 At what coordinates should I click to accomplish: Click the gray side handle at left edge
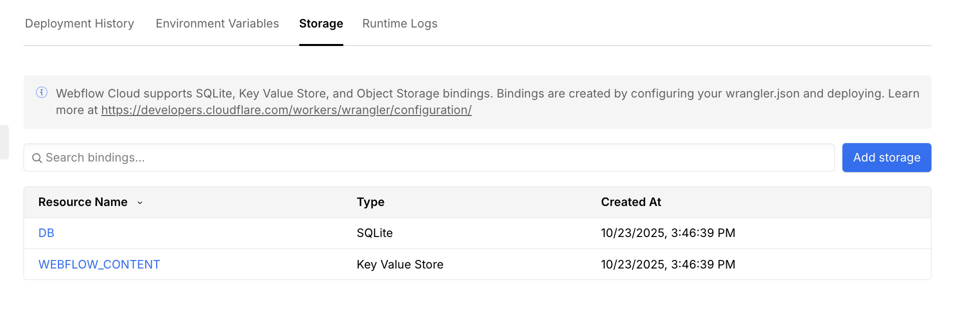(4, 142)
